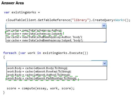Click the empty second combo box field

55,63
